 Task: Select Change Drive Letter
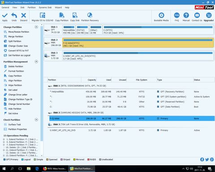point(17,95)
